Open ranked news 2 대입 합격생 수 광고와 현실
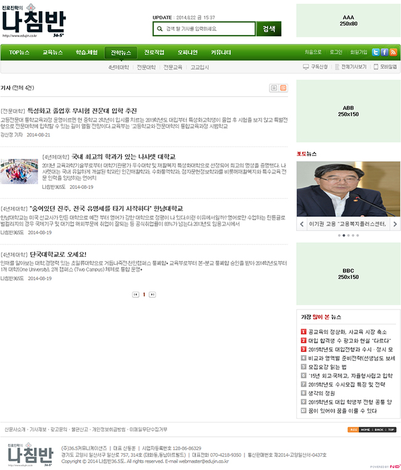This screenshot has width=401, height=470. 350,340
